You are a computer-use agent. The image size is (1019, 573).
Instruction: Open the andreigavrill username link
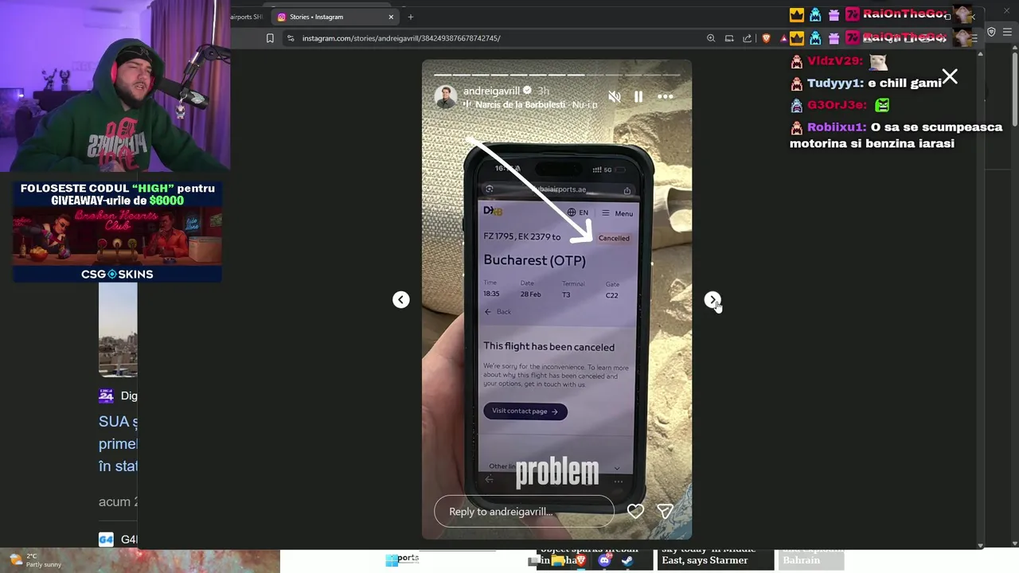(491, 91)
